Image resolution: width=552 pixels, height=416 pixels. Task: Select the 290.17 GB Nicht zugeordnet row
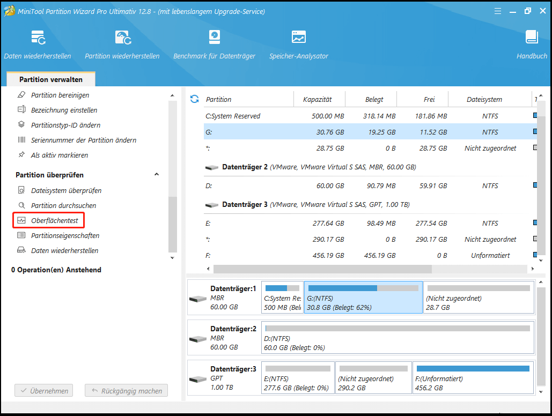(x=370, y=239)
